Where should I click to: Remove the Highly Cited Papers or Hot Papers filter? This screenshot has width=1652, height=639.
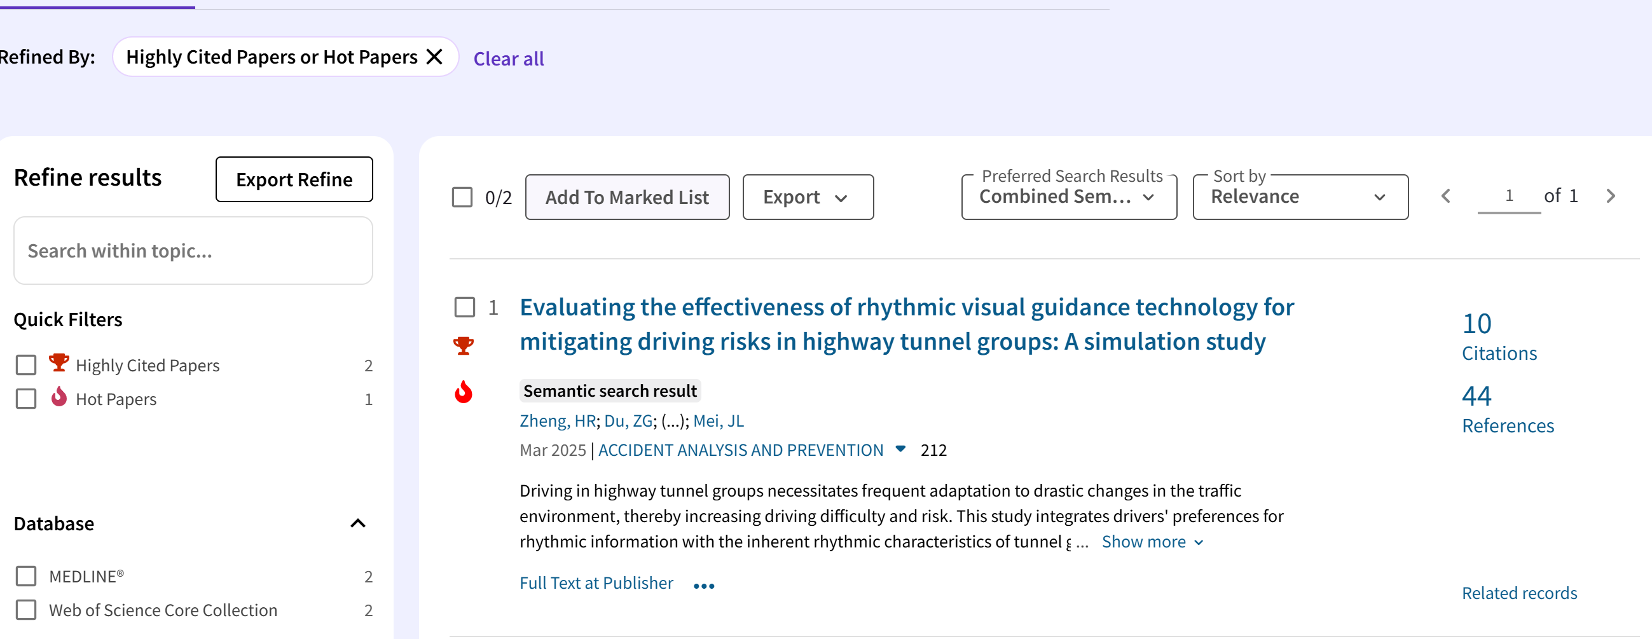coord(434,57)
